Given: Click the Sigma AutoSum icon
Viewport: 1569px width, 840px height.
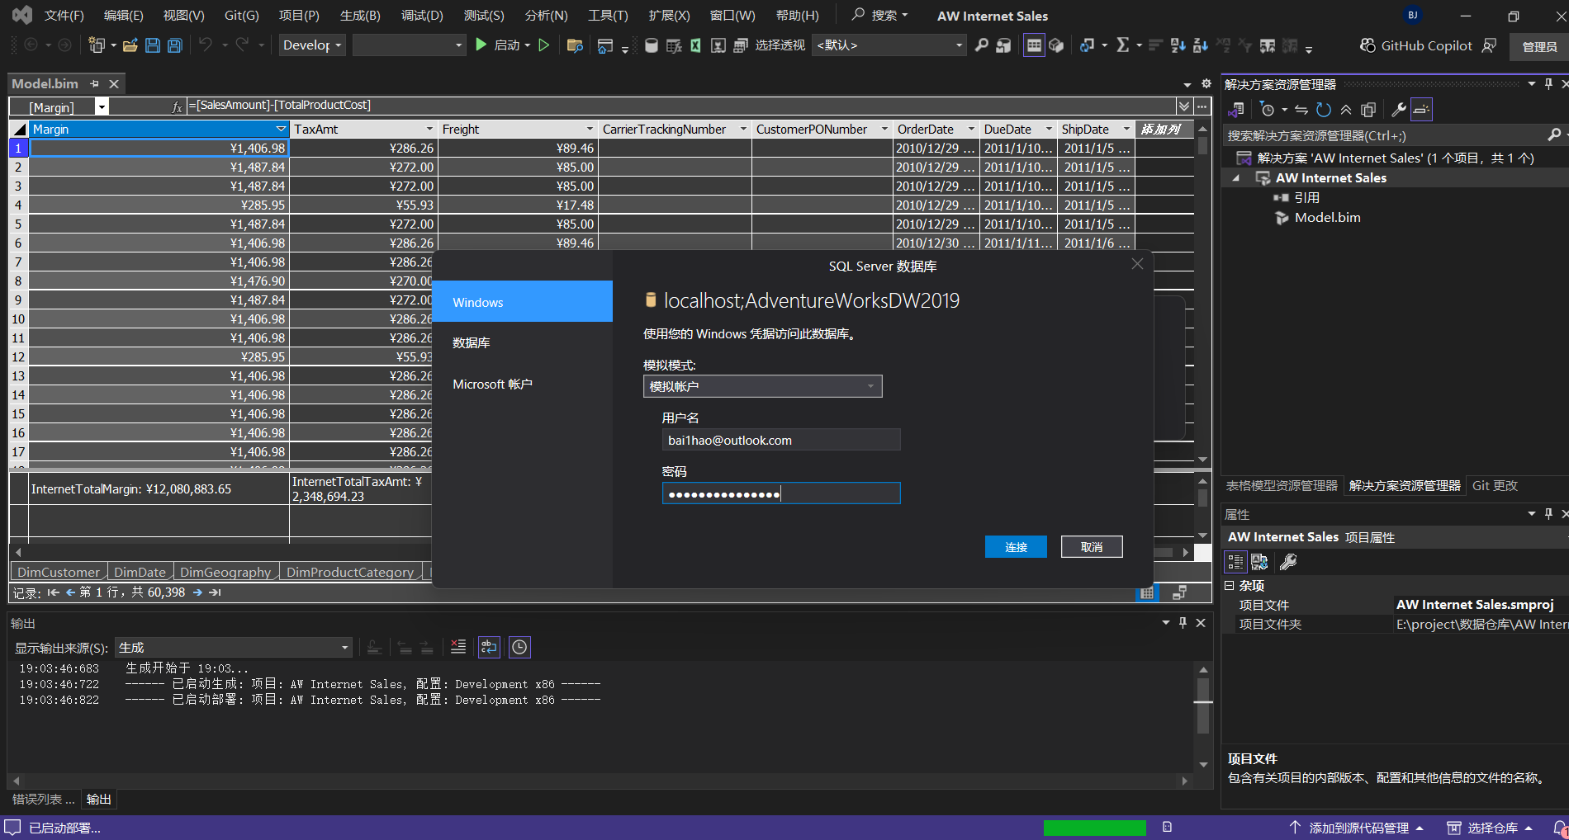Looking at the screenshot, I should pyautogui.click(x=1122, y=45).
